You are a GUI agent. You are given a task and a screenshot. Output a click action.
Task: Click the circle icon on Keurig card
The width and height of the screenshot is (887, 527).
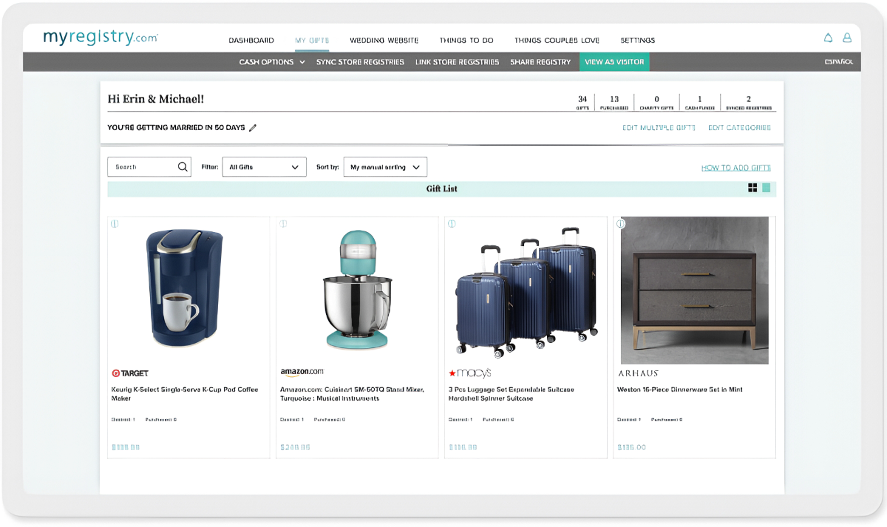(x=115, y=223)
